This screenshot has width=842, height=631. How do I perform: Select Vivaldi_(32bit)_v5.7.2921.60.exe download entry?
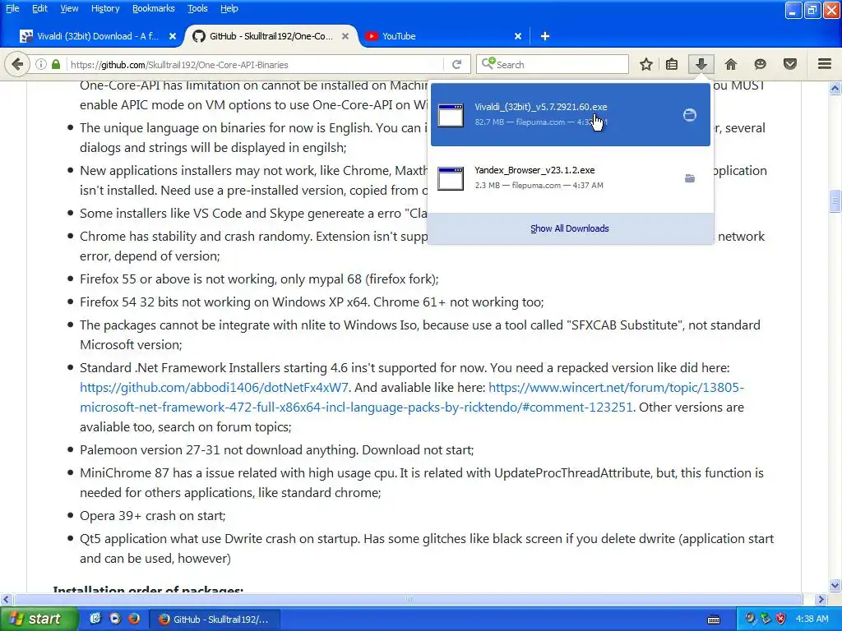tap(571, 114)
